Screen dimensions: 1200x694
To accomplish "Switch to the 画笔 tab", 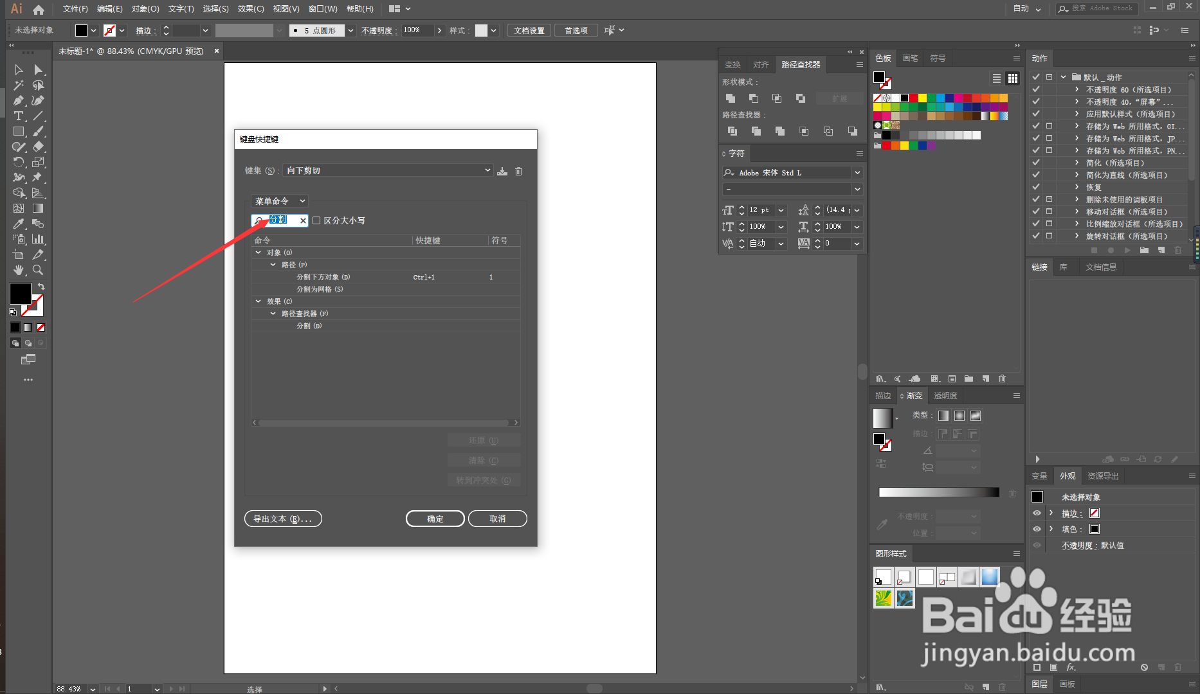I will pos(910,58).
